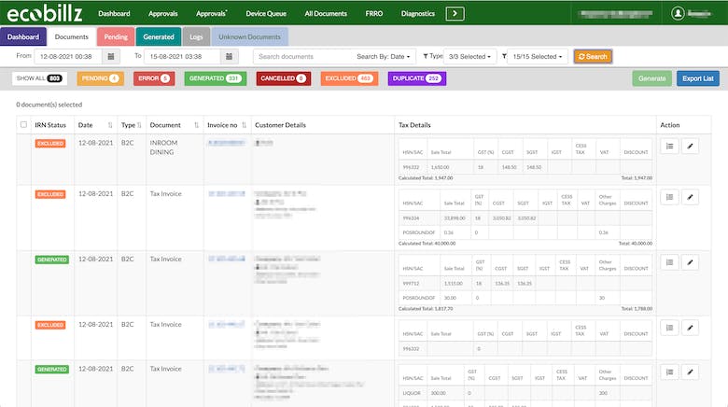This screenshot has height=407, width=728.
Task: Open Diagnostics page
Action: 418,13
